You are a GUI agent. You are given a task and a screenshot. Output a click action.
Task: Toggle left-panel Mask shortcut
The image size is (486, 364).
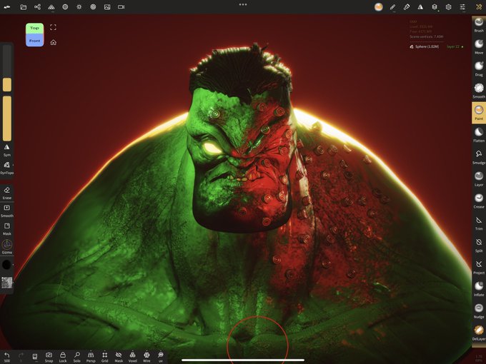pyautogui.click(x=7, y=228)
